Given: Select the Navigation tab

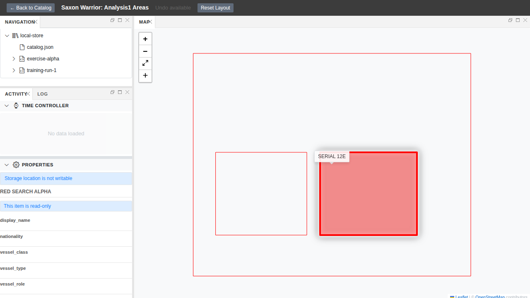Looking at the screenshot, I should click(x=19, y=22).
